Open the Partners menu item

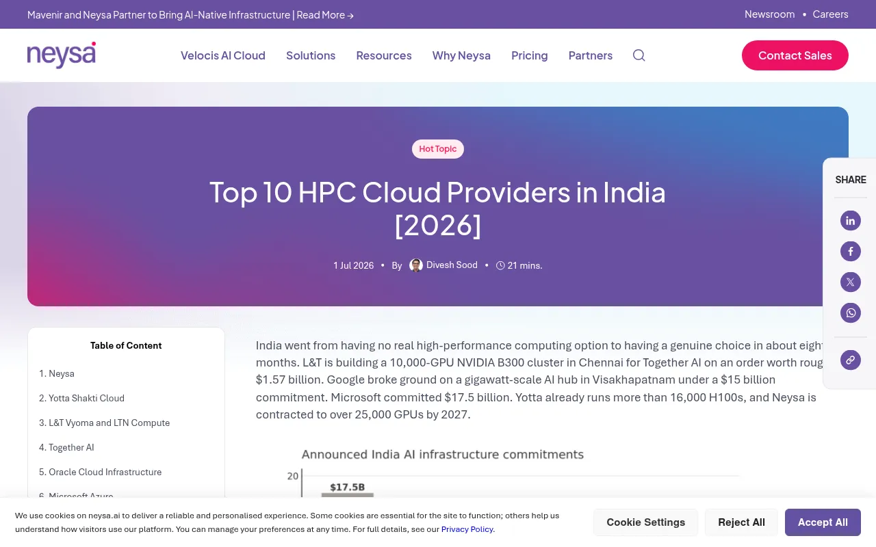coord(591,55)
